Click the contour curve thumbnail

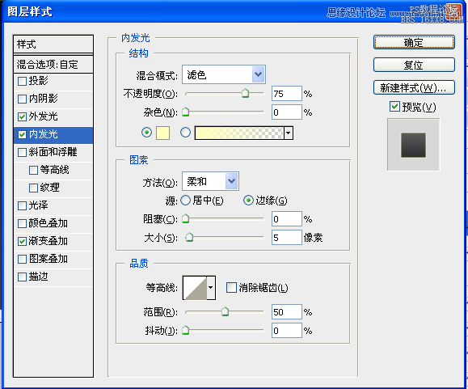pyautogui.click(x=195, y=288)
